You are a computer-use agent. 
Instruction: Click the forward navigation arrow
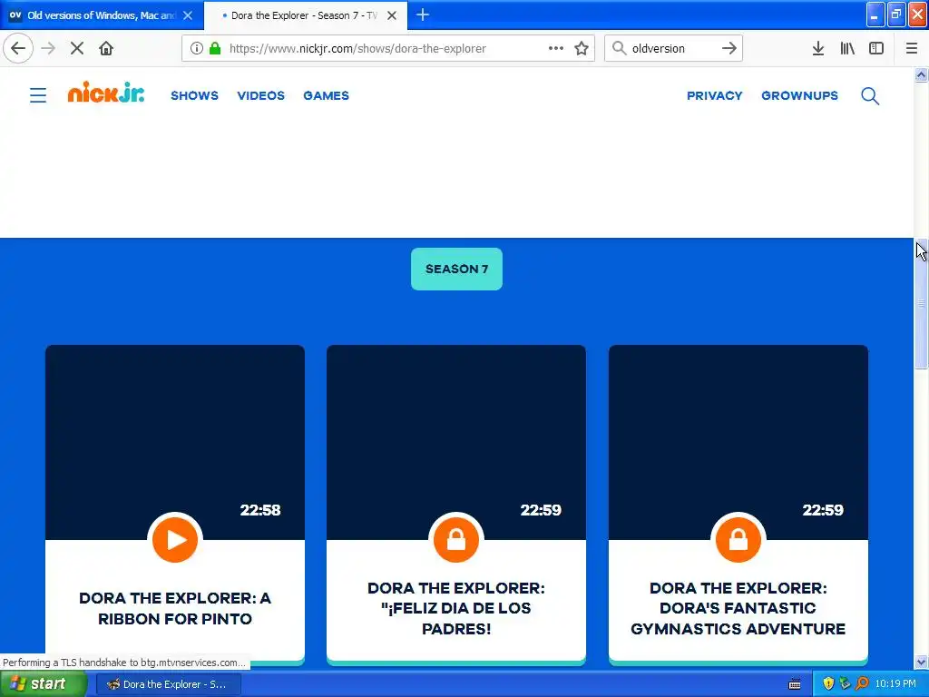point(48,48)
